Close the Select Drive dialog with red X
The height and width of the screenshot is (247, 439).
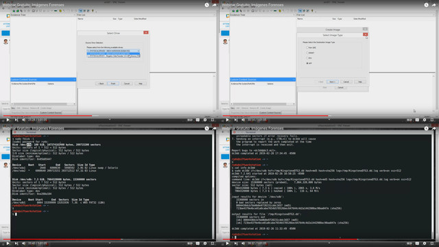pyautogui.click(x=146, y=32)
